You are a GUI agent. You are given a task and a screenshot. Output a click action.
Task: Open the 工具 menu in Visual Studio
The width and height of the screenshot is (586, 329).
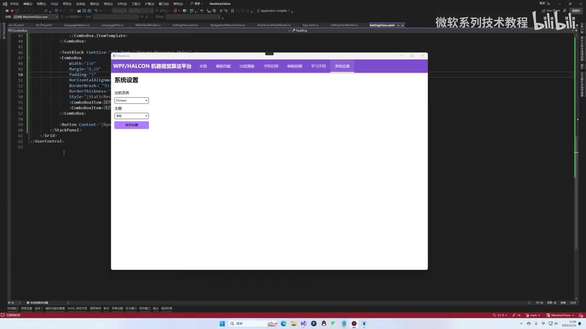click(136, 4)
